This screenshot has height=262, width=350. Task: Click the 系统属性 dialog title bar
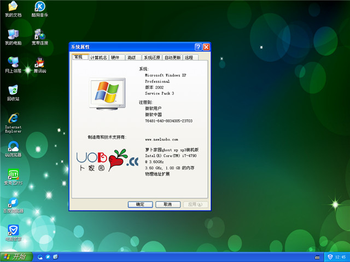click(x=132, y=47)
